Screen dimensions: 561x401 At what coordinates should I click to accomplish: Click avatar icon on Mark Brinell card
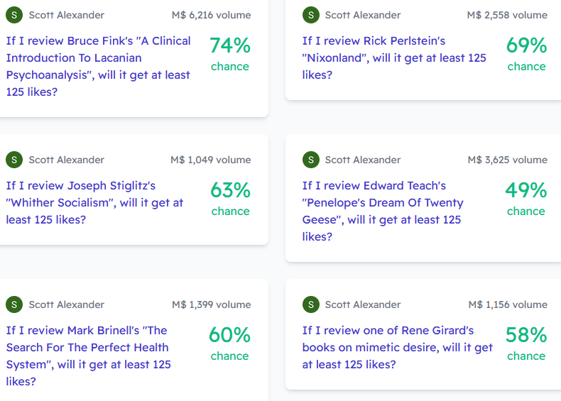pos(14,304)
